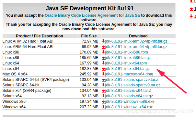The width and height of the screenshot is (196, 117).
Task: Click download icon beside jdk-8u191-linux-arm32-vfp-hflt.tar.gz
Action: point(103,41)
